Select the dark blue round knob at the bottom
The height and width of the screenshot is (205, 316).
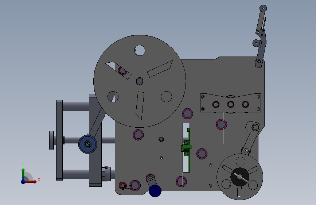(x=155, y=191)
